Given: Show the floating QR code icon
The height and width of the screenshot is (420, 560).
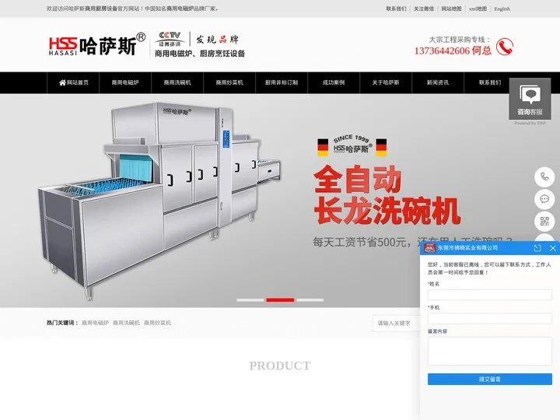Looking at the screenshot, I should (544, 222).
